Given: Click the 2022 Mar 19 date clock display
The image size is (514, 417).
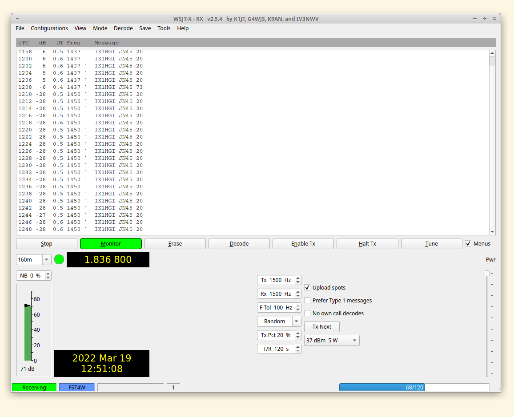Looking at the screenshot, I should [x=102, y=363].
